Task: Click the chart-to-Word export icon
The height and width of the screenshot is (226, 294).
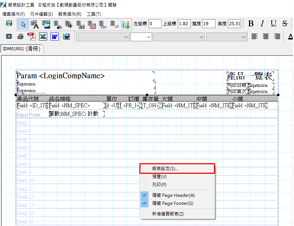Action: pyautogui.click(x=67, y=37)
